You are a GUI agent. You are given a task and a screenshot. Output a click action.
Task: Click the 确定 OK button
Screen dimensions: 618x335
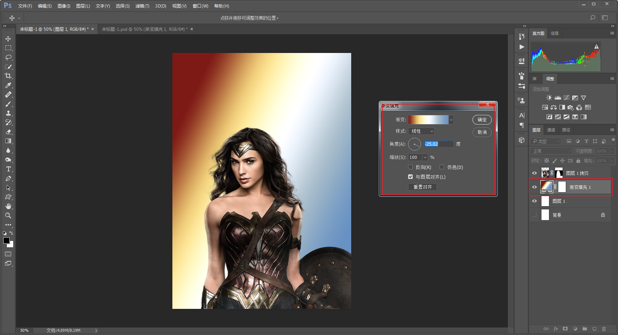point(482,120)
